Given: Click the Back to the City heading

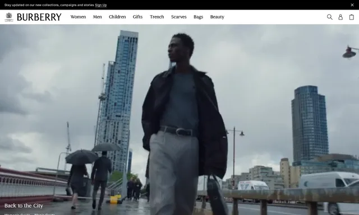Looking at the screenshot, I should point(24,205).
